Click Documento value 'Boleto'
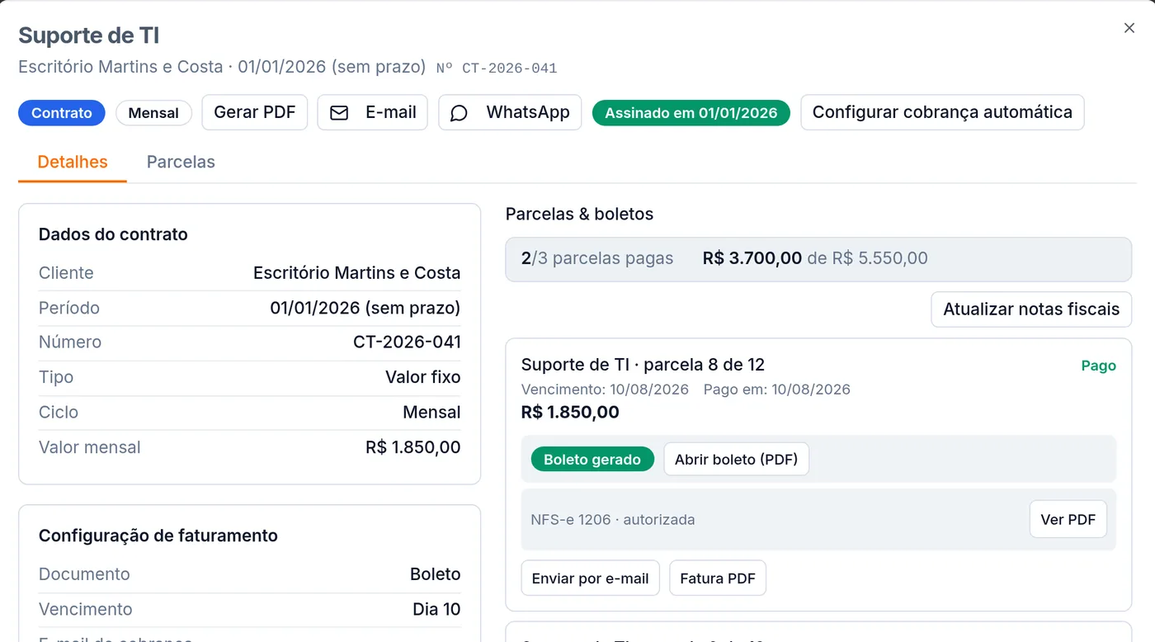 coord(436,574)
